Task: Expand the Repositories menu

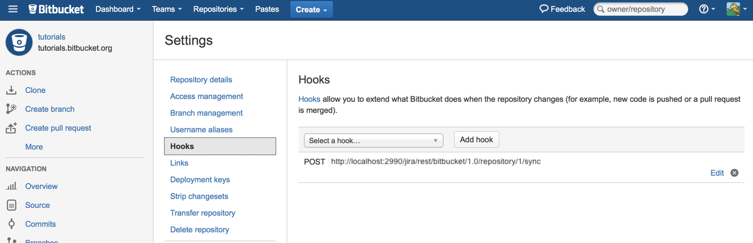Action: click(x=218, y=9)
